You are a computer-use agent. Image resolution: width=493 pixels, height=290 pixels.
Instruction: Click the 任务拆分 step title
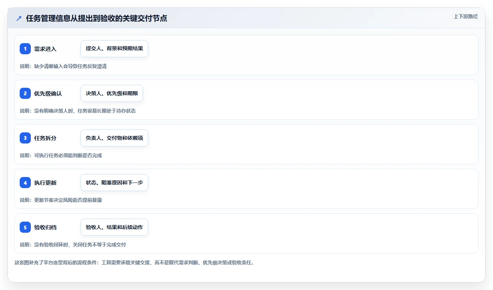[45, 138]
